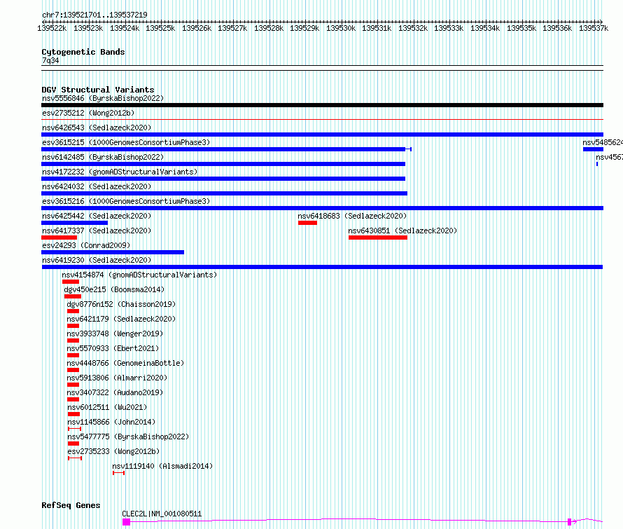This screenshot has width=623, height=529.
Task: Open nsv6424032 (Sedlazeck2020) variant
Action: (x=97, y=186)
